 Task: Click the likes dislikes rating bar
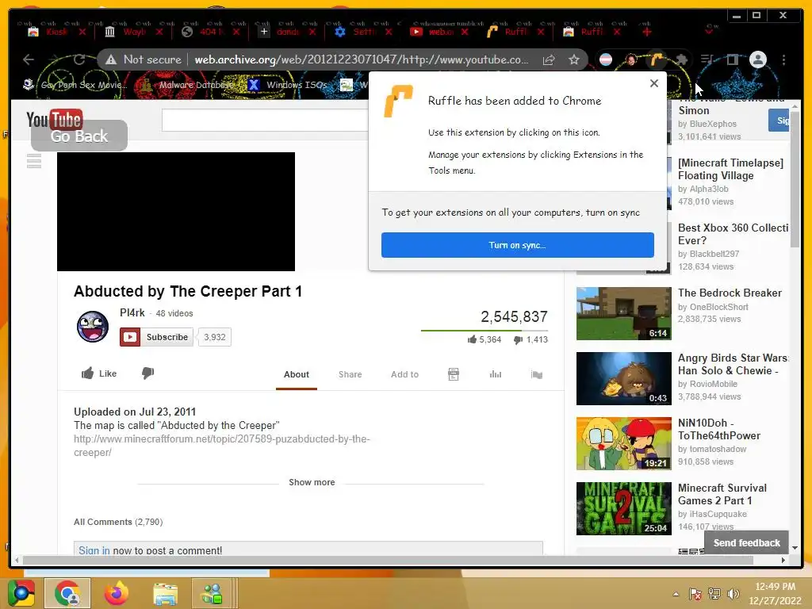[485, 331]
